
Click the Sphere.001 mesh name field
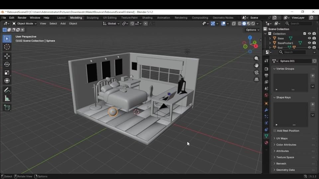pyautogui.click(x=295, y=61)
